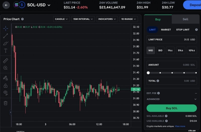Open the View more link

tap(180, 126)
